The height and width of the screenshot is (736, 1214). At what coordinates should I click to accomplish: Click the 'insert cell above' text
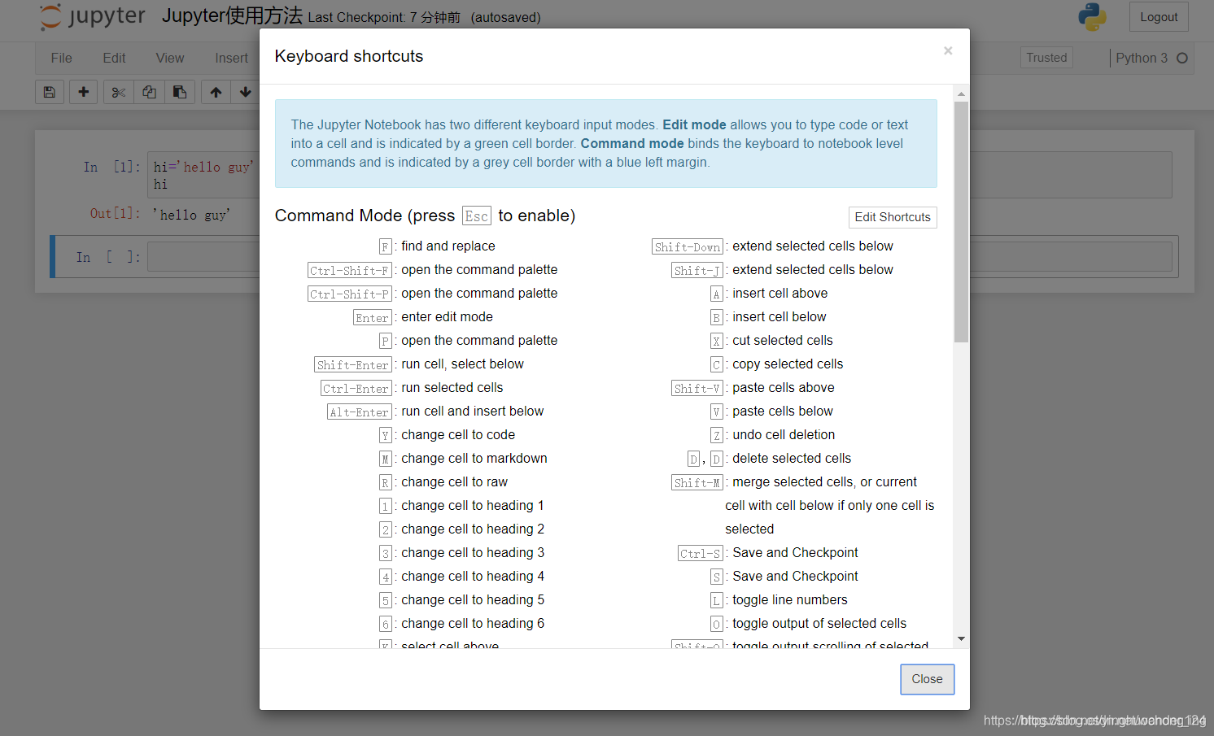click(x=779, y=294)
